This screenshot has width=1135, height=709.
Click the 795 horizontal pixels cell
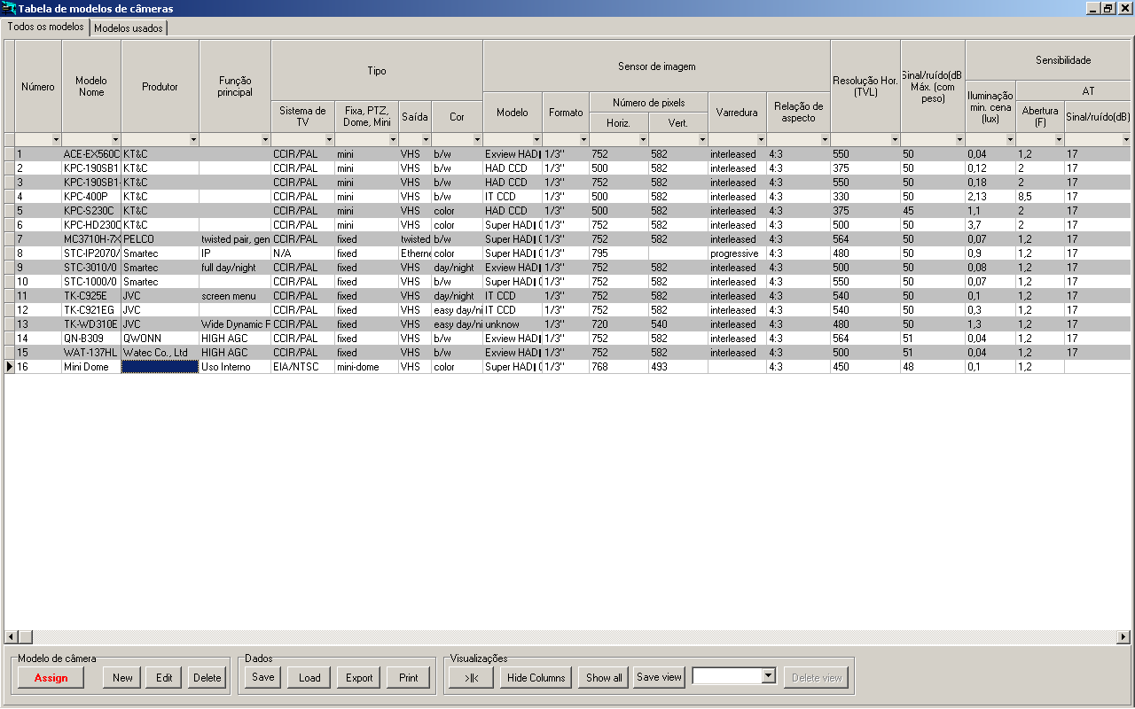(619, 253)
